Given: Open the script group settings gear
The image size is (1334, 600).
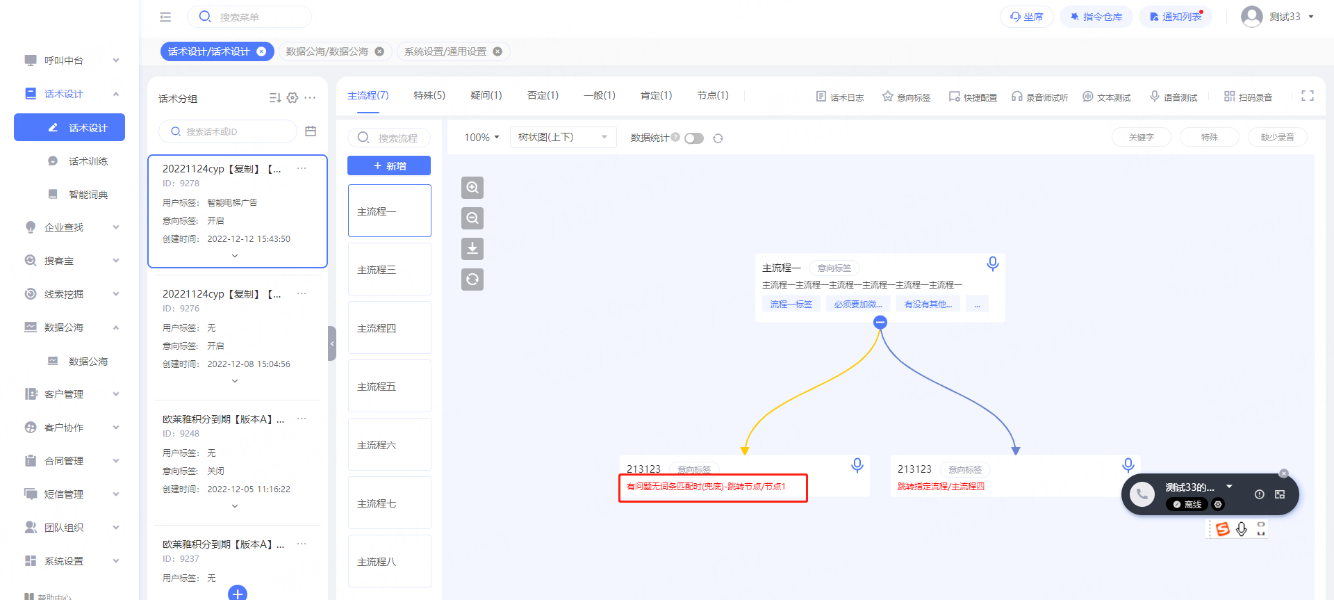Looking at the screenshot, I should point(293,98).
